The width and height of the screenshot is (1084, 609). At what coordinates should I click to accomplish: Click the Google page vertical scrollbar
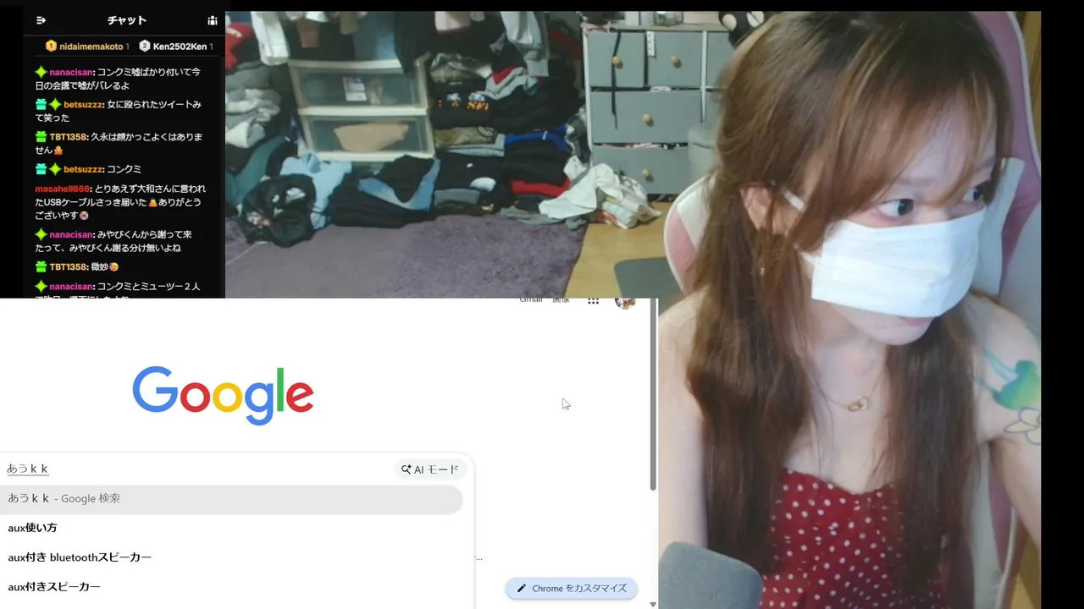pyautogui.click(x=653, y=395)
